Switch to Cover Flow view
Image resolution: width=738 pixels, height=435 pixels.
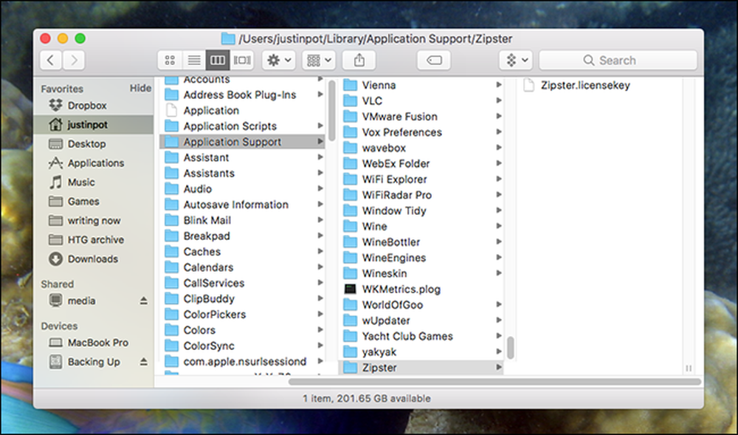point(242,61)
